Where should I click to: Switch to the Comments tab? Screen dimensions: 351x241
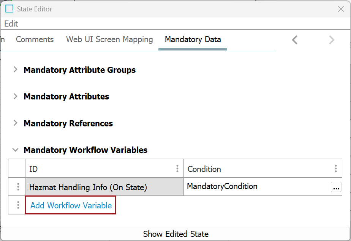click(35, 39)
